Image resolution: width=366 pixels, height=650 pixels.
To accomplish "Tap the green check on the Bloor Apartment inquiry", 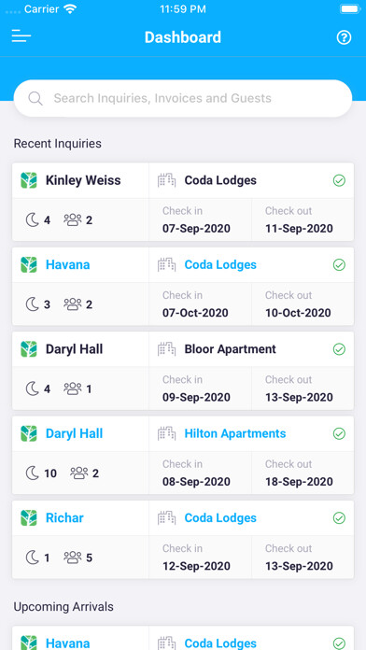I will coord(339,349).
